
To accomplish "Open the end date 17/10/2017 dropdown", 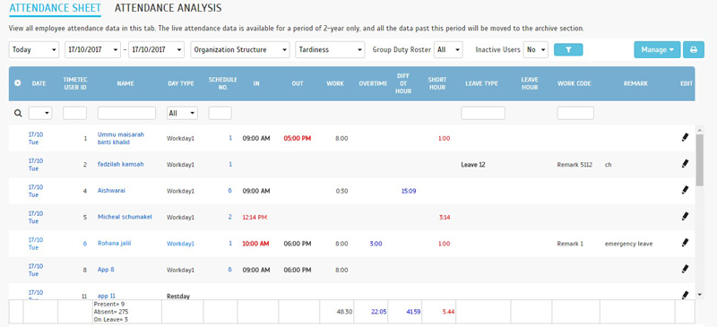I will [x=156, y=50].
